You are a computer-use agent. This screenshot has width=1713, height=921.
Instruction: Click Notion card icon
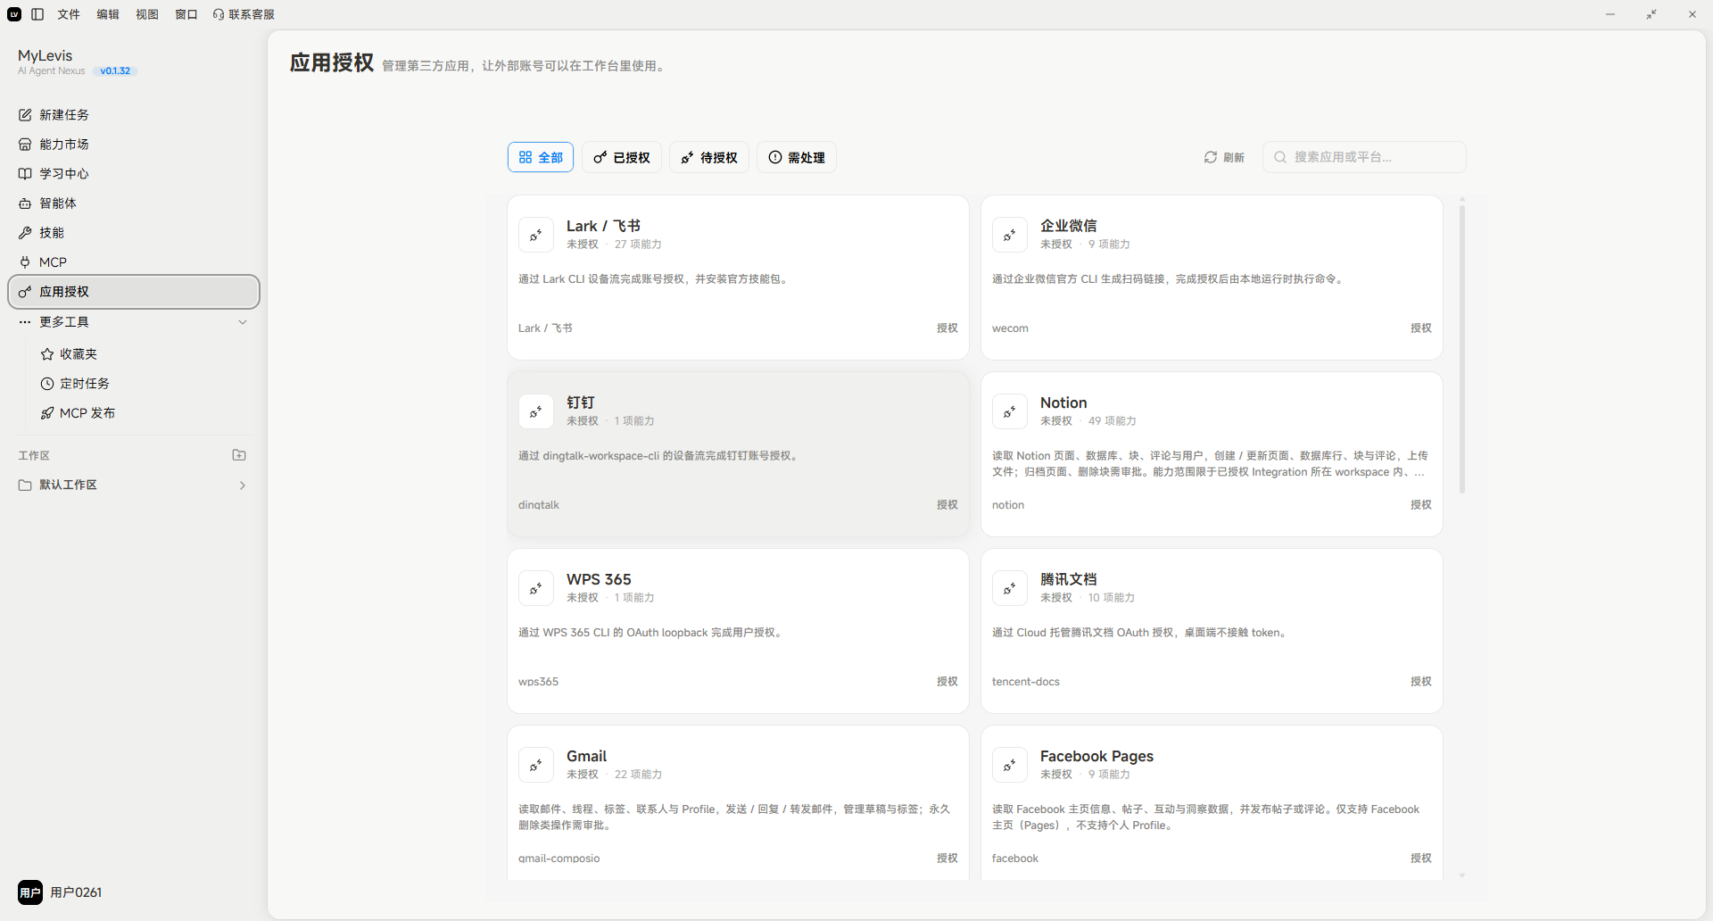click(1010, 411)
